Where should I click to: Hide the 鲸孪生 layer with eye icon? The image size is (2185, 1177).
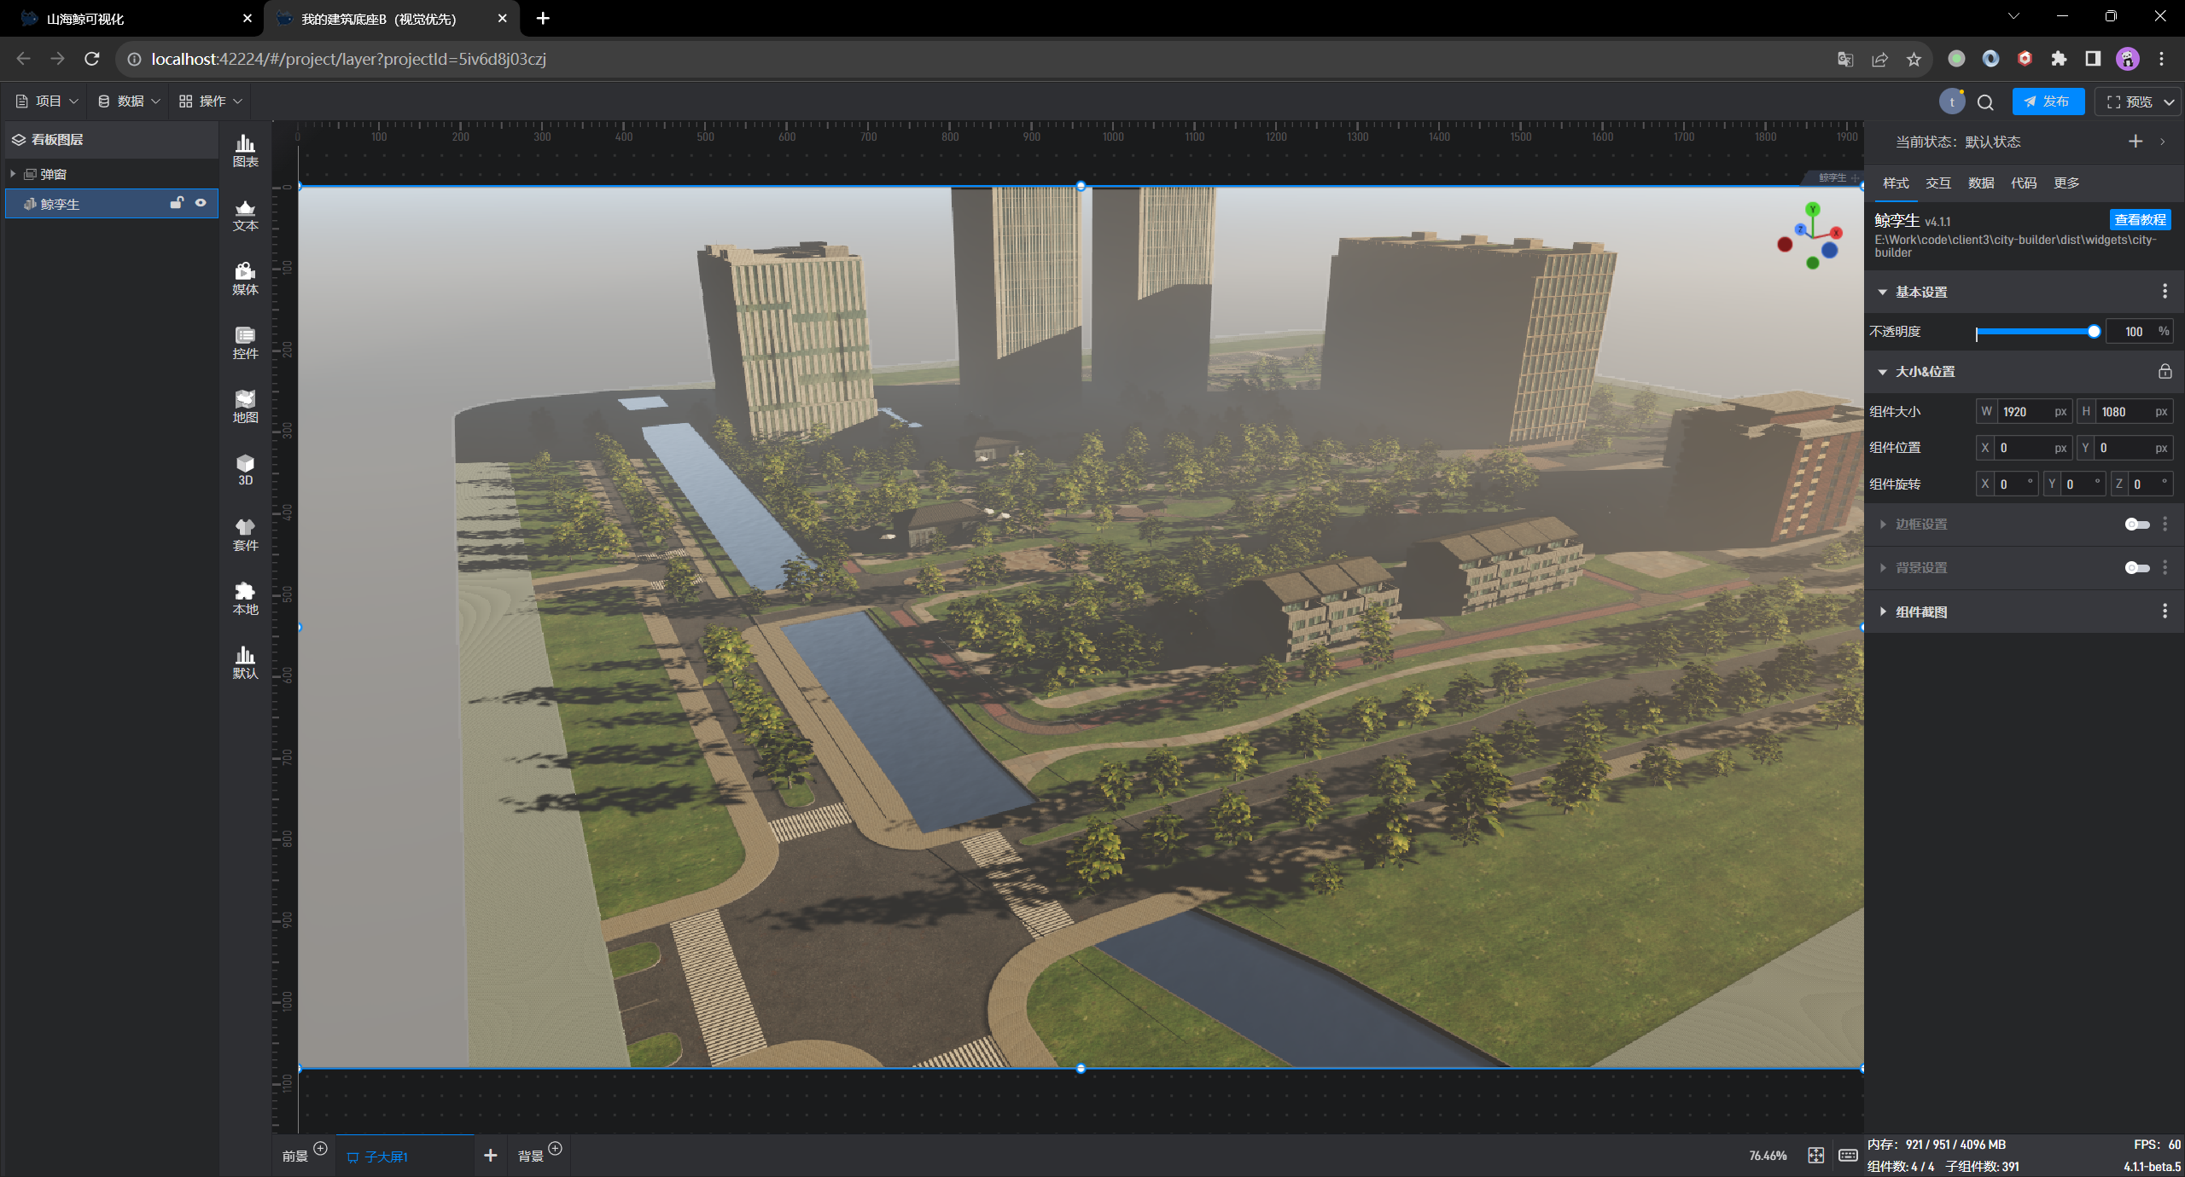click(201, 203)
